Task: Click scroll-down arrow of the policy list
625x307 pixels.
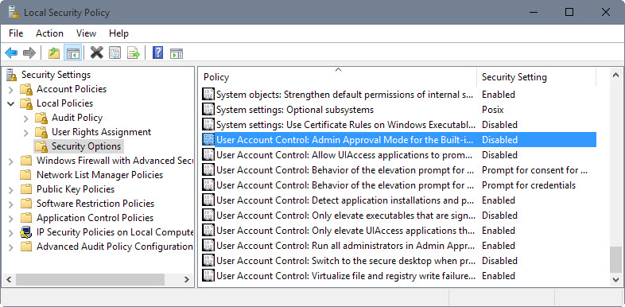Action: (615, 280)
